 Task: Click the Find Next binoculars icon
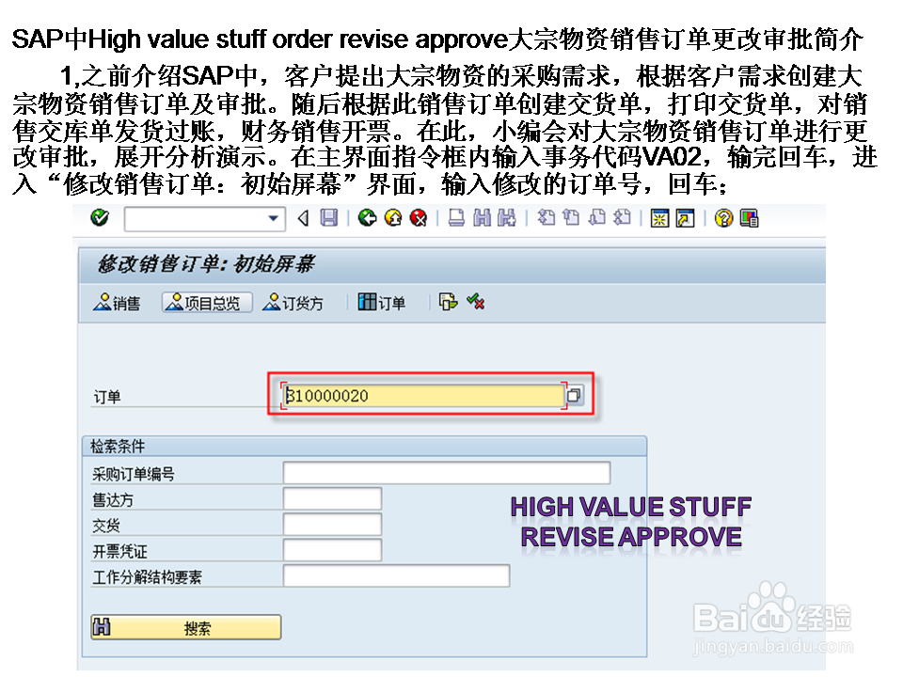(x=507, y=217)
